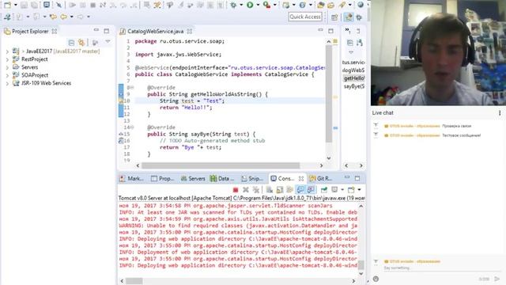Open Project Explorer View Menu triangle

[x=108, y=42]
